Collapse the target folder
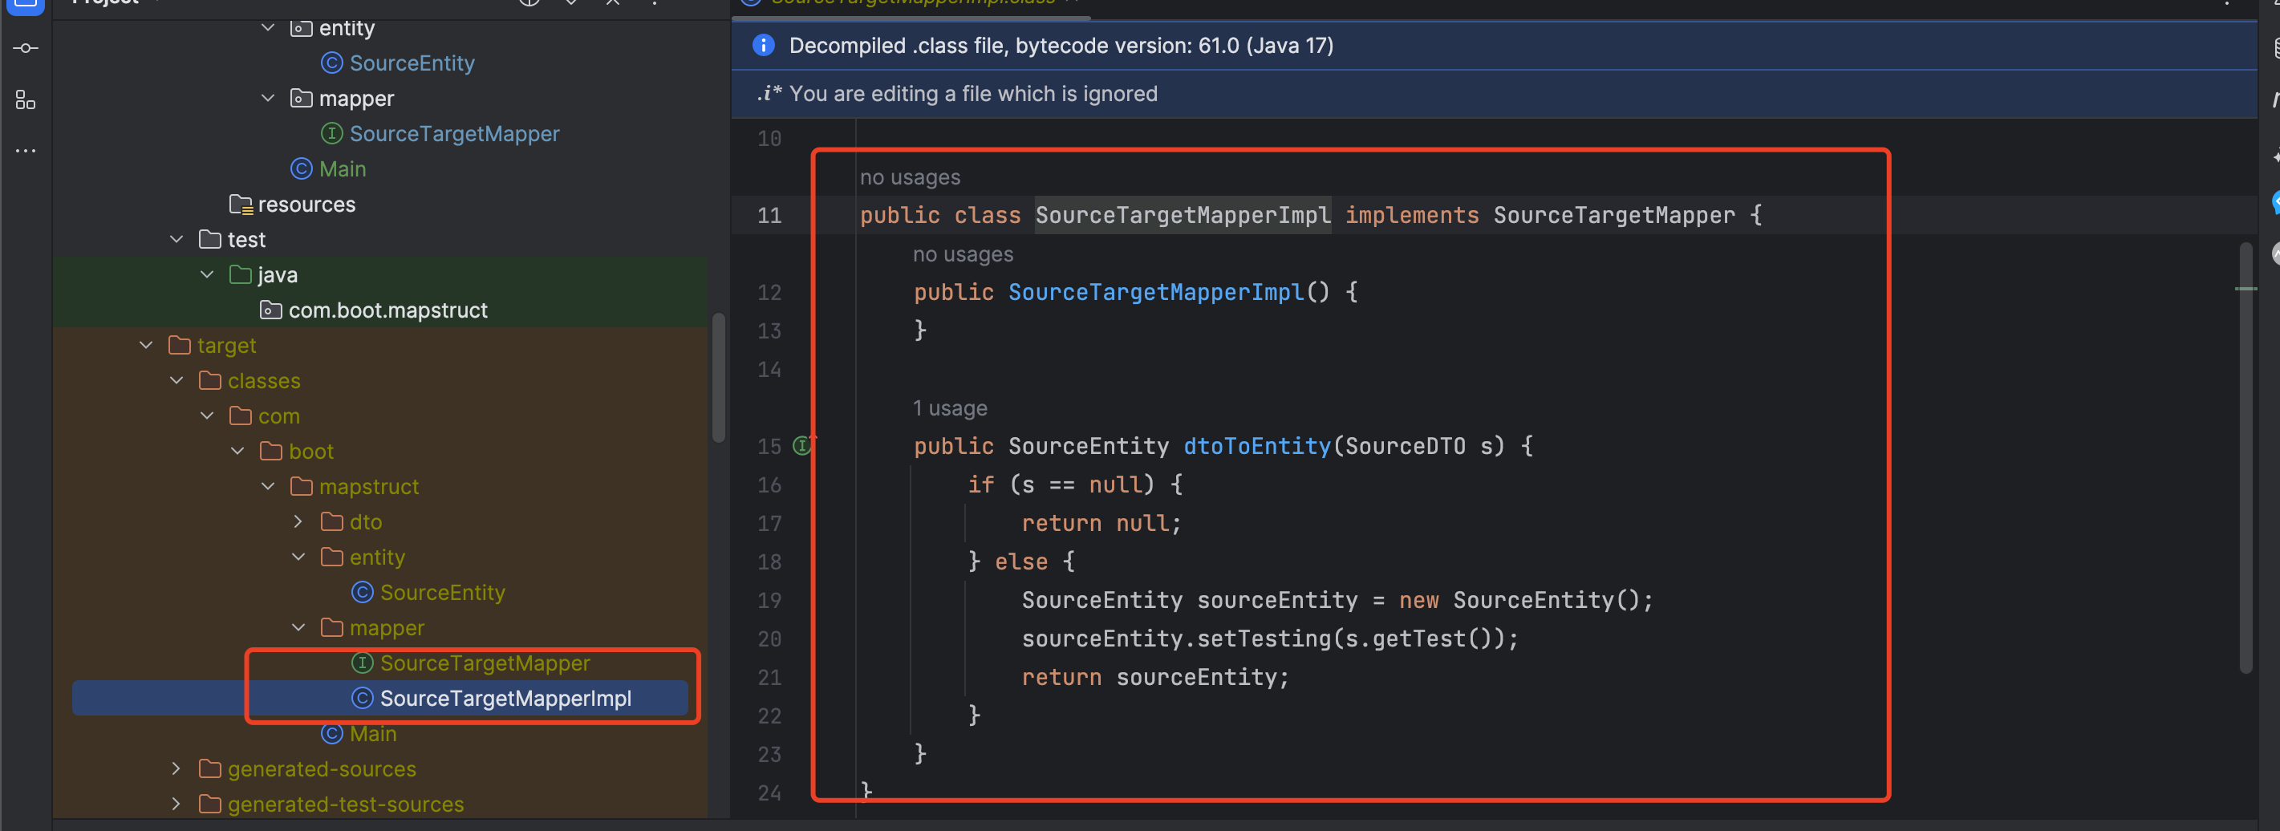 pos(145,345)
